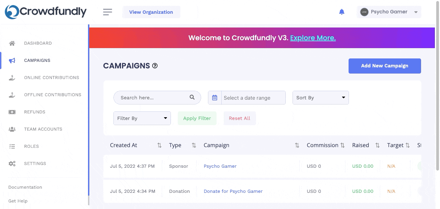Open the Sort By dropdown
Screen dimensions: 440x209
321,98
